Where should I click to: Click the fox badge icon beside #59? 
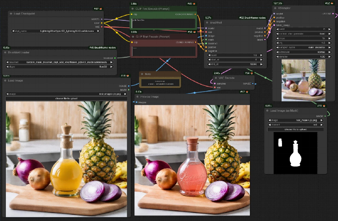324,106
